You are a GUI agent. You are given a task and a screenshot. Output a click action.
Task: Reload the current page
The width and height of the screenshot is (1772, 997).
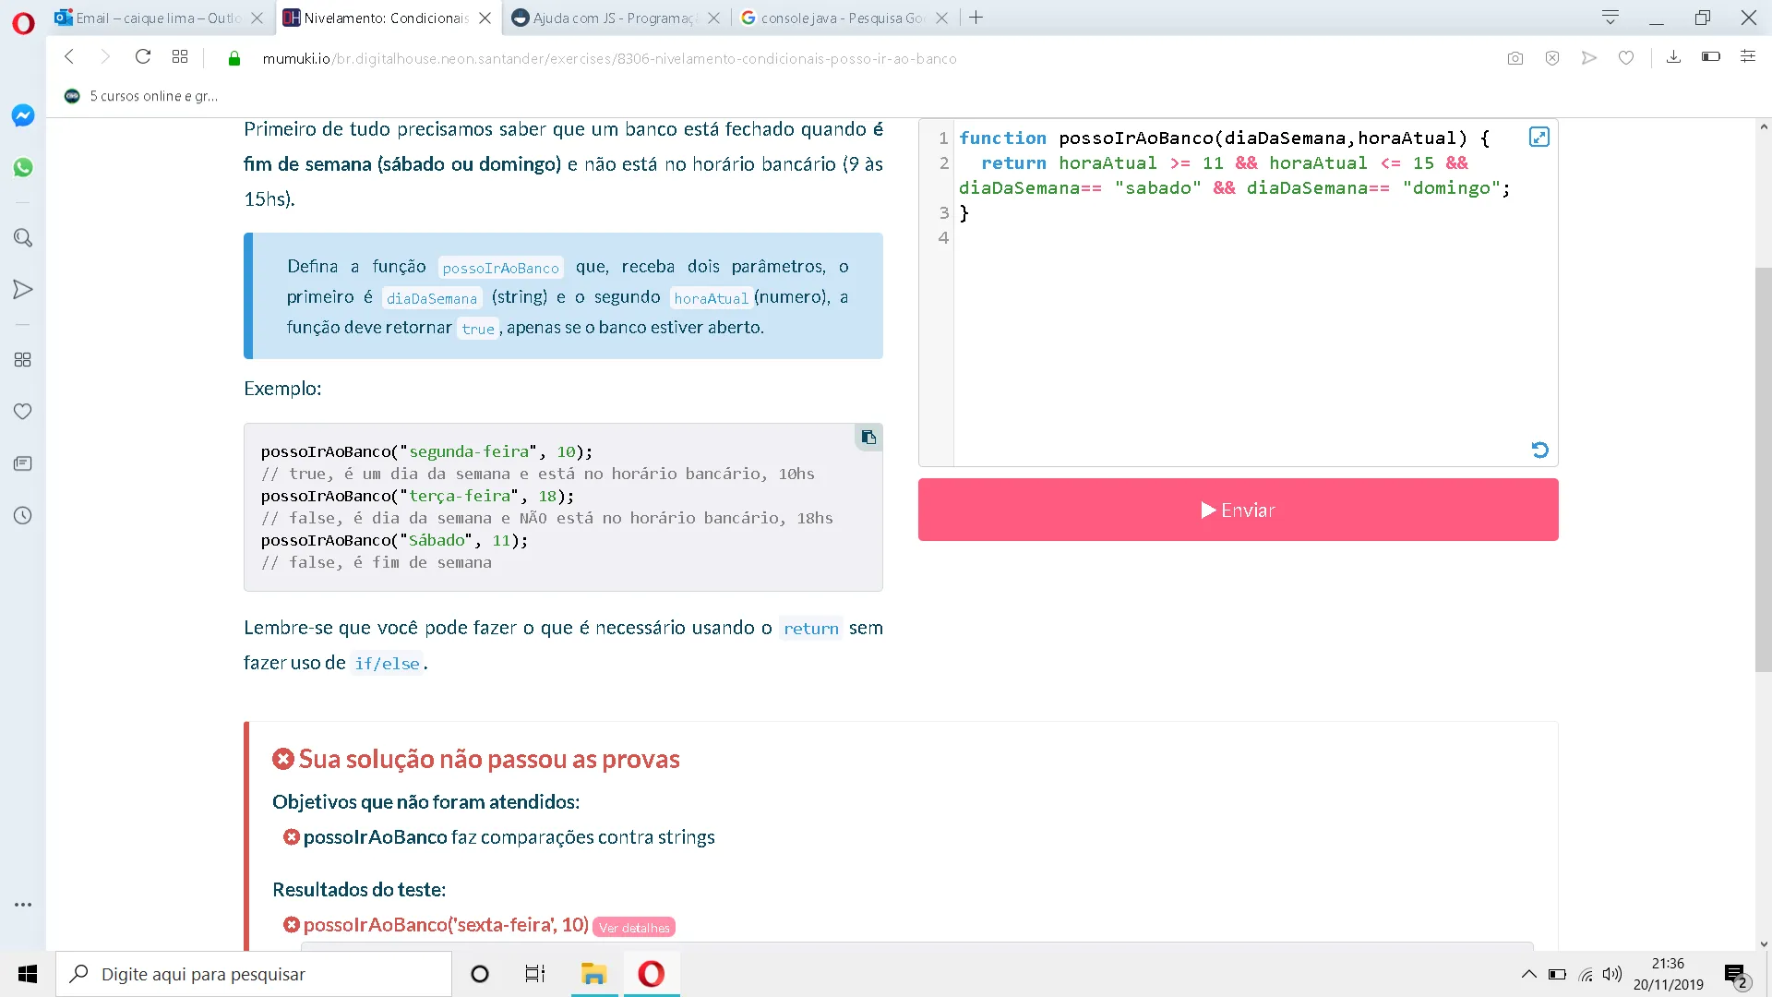pos(142,57)
